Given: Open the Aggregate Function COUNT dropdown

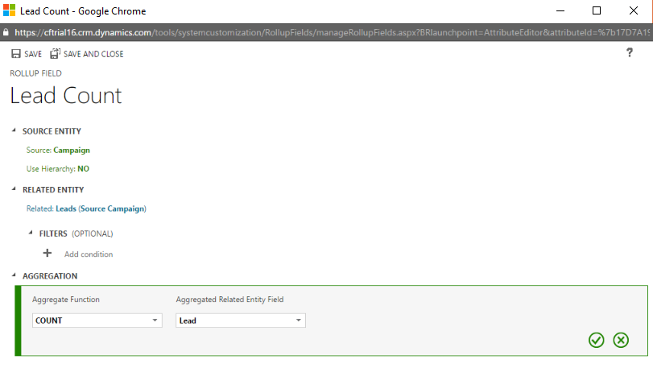Looking at the screenshot, I should (x=97, y=320).
